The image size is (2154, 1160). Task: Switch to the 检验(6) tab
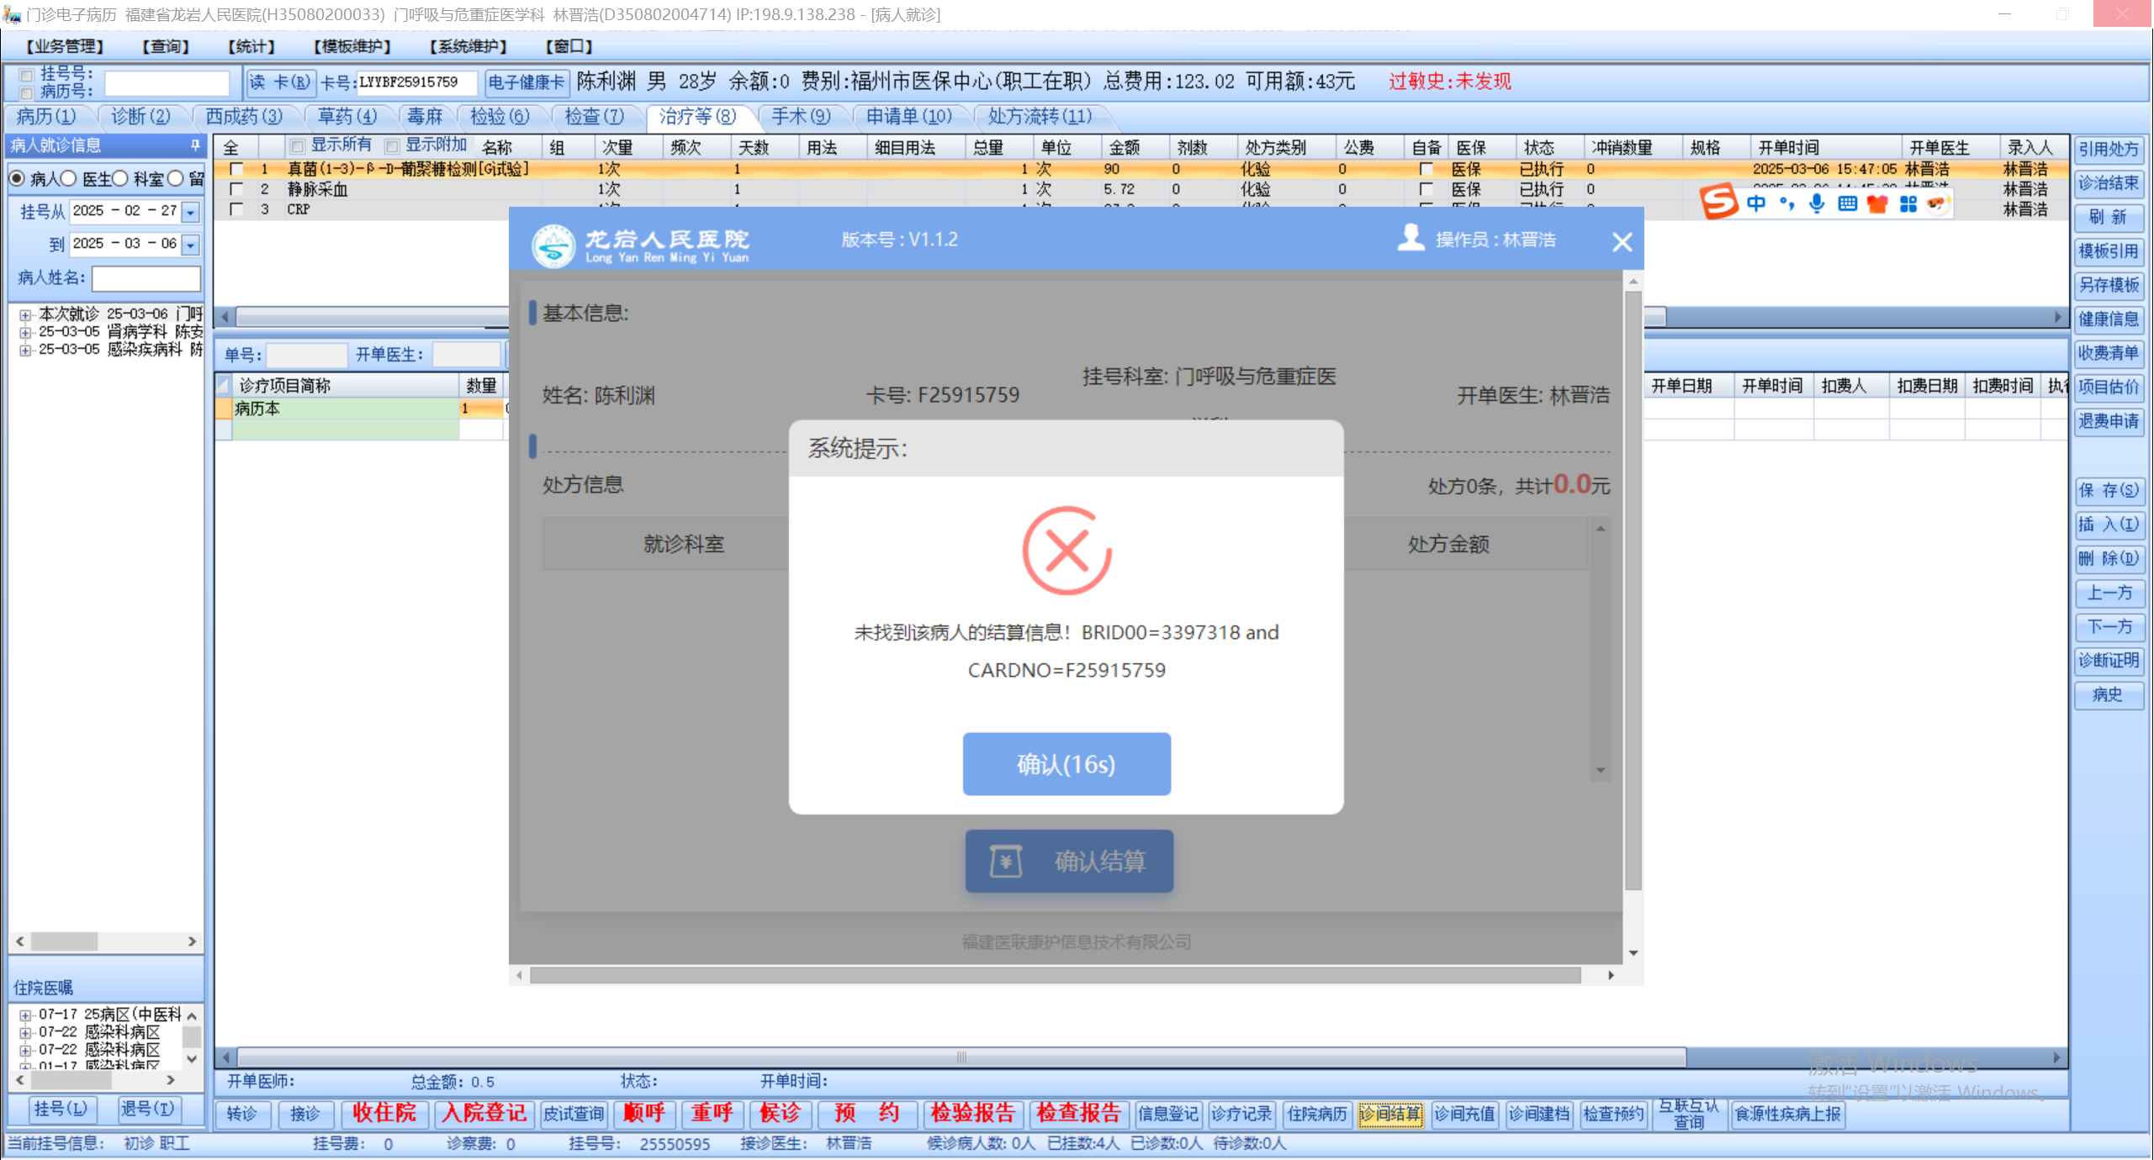tap(499, 116)
